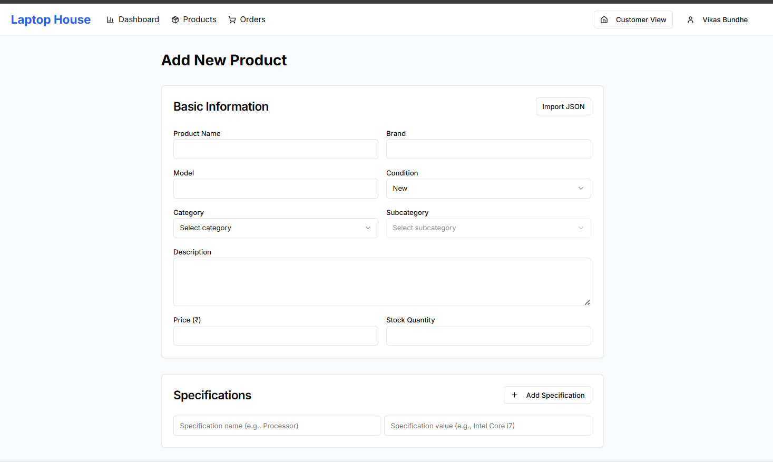Screen dimensions: 773x462
Task: Click the Import JSON button
Action: 563,106
